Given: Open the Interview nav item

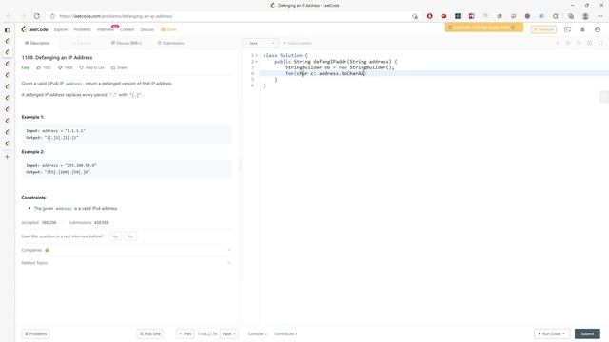Looking at the screenshot, I should (x=106, y=29).
